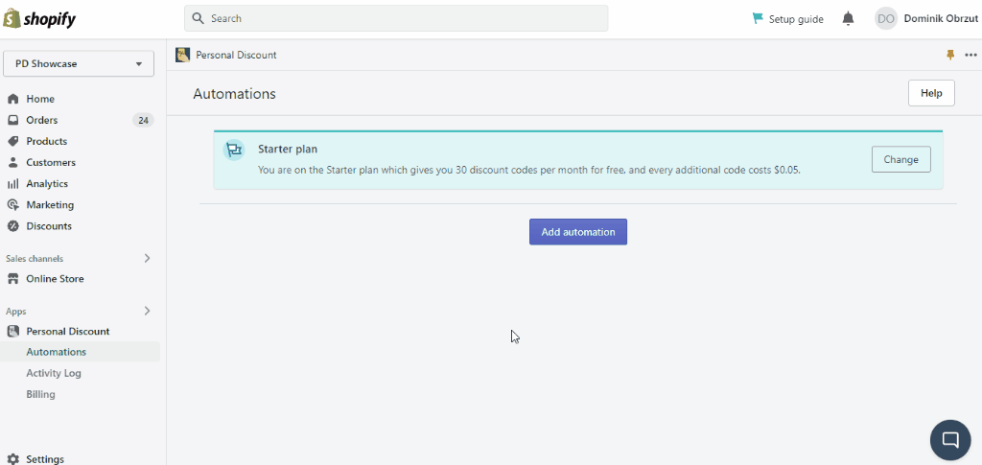Click the Orders count badge 24
The width and height of the screenshot is (982, 465).
point(143,120)
